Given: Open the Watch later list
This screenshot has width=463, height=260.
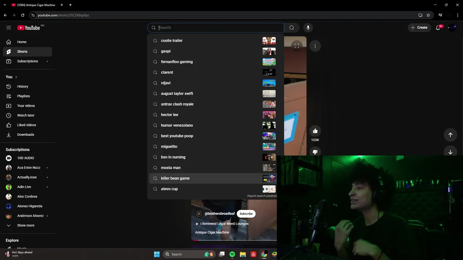Looking at the screenshot, I should click(x=27, y=115).
